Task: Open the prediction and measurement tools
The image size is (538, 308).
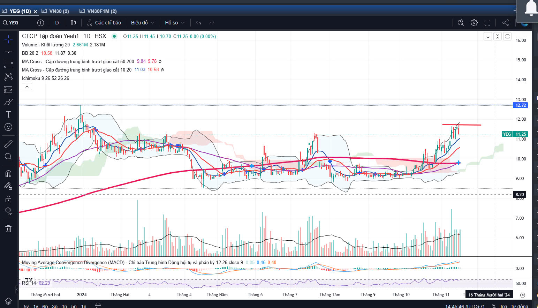Action: point(8,89)
